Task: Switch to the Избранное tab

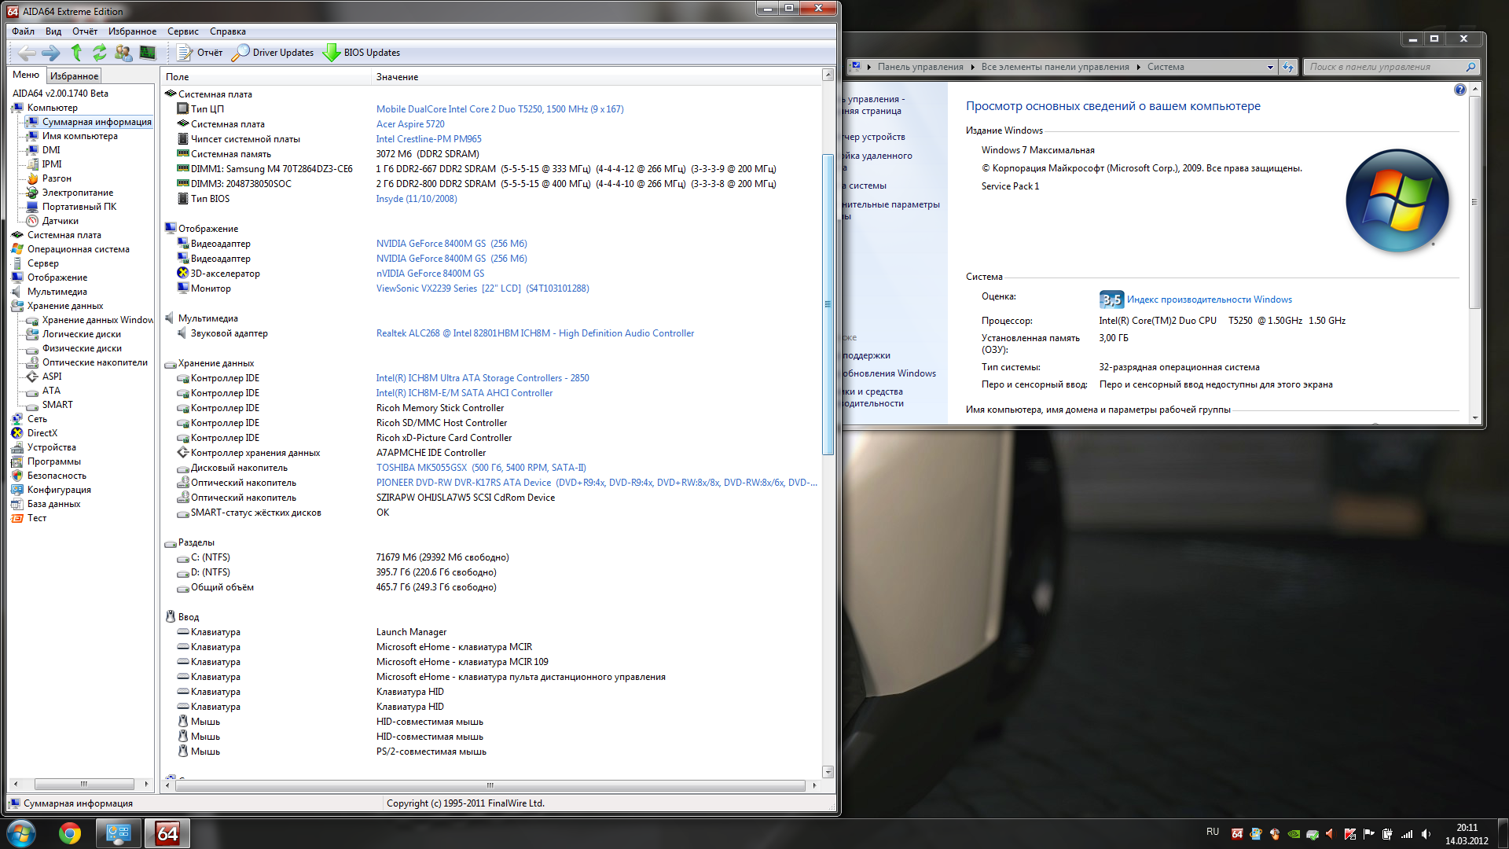Action: [x=74, y=76]
